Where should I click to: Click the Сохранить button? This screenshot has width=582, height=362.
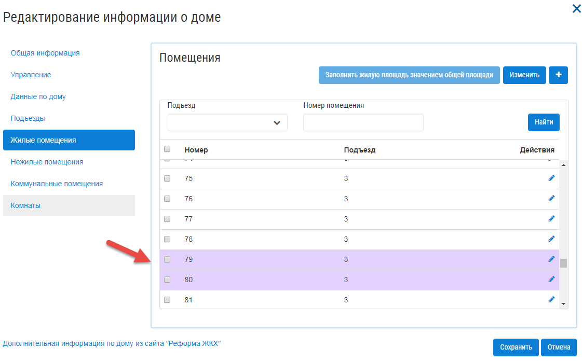(x=516, y=347)
